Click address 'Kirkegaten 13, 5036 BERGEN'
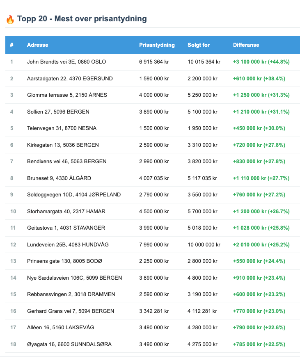Screen dimensions: 300x358 [63, 145]
